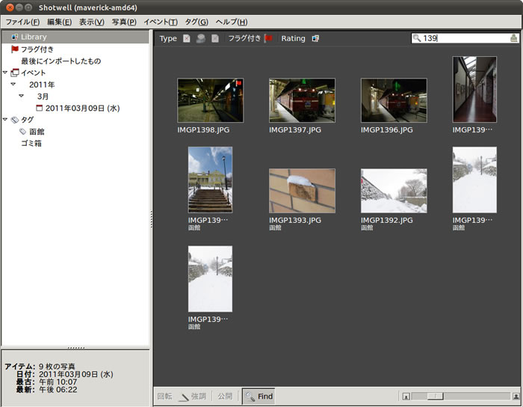This screenshot has width=523, height=407.
Task: Select the タグ sidebar entry
Action: 27,120
